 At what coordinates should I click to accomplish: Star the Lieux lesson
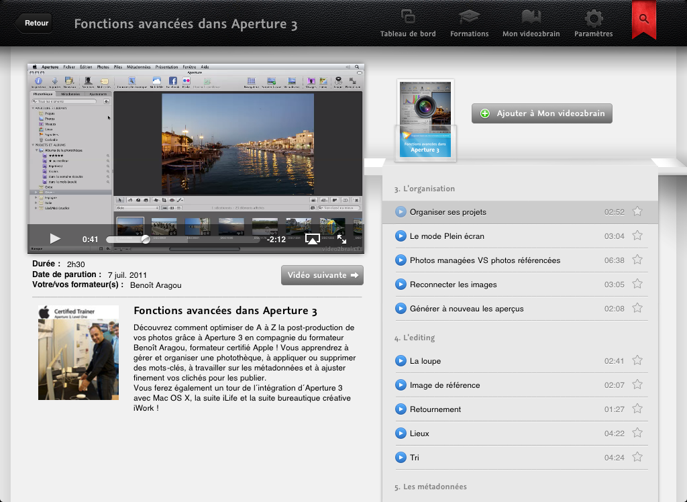637,433
